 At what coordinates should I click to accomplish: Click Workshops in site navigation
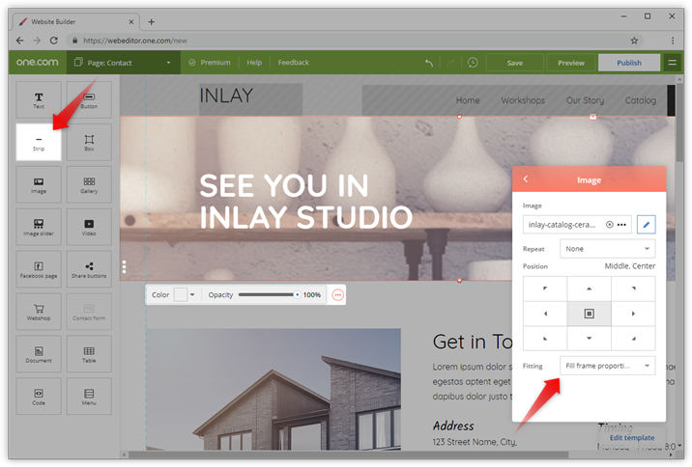[523, 100]
